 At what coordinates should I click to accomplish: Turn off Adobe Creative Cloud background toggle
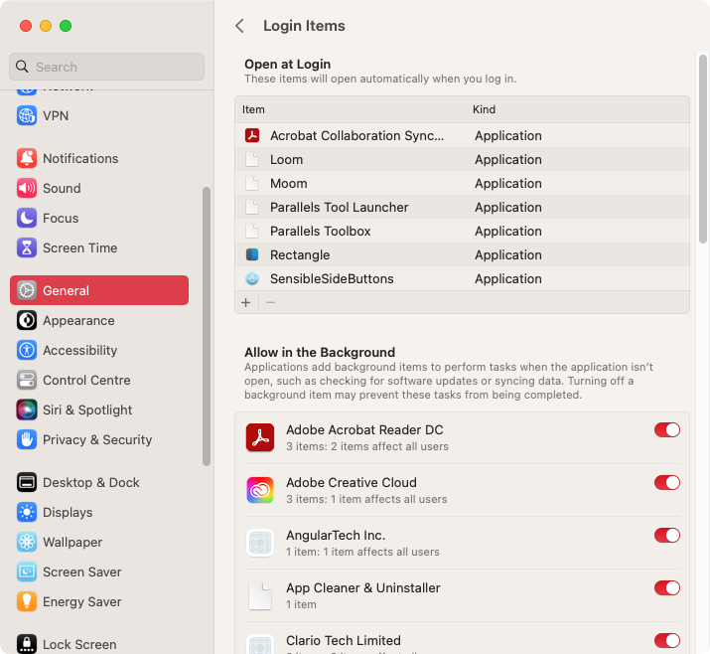(667, 482)
